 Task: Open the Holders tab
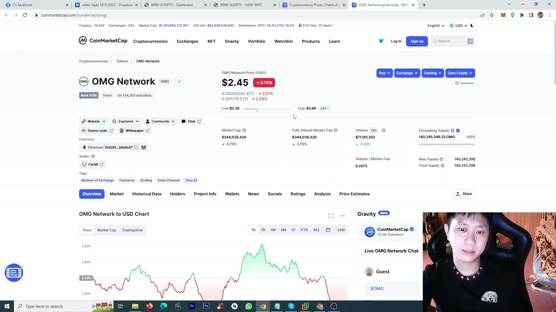click(x=177, y=194)
